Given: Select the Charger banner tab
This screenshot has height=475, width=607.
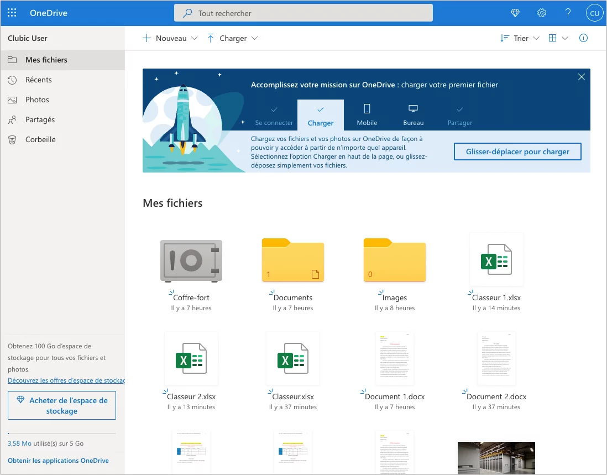Looking at the screenshot, I should pos(321,116).
